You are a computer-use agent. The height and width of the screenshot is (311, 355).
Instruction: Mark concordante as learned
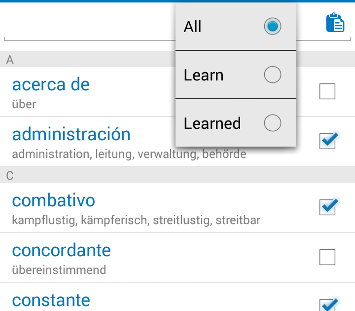coord(327,257)
